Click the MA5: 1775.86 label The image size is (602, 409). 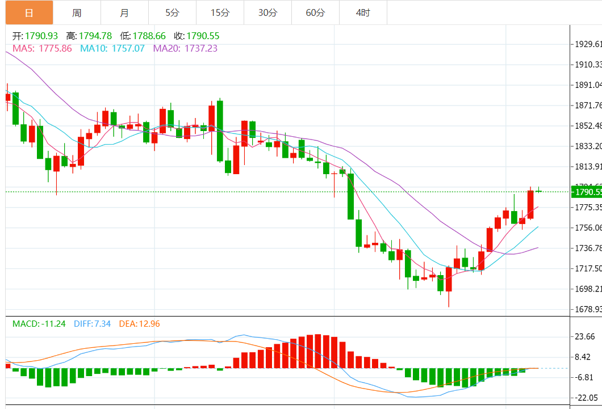click(42, 48)
